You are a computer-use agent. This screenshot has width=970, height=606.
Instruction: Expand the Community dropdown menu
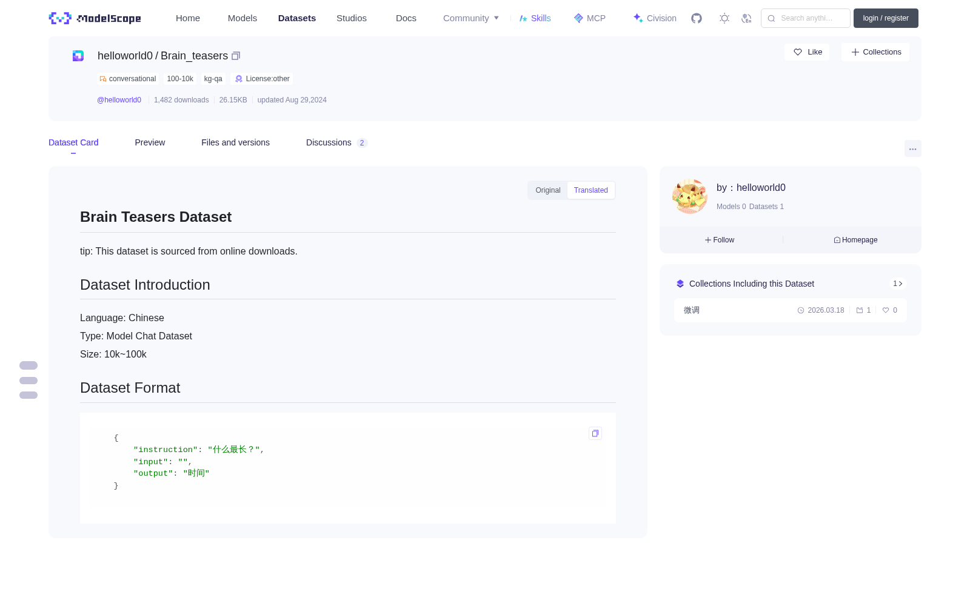point(471,18)
